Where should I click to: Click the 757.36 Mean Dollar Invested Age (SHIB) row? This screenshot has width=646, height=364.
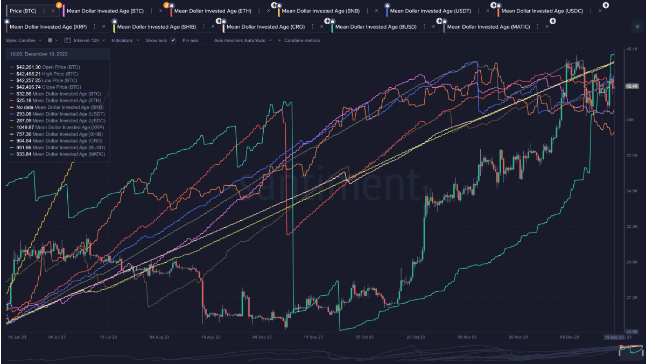(57, 134)
